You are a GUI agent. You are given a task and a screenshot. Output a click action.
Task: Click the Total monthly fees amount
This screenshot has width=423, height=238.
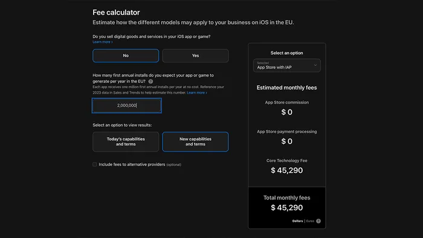287,208
